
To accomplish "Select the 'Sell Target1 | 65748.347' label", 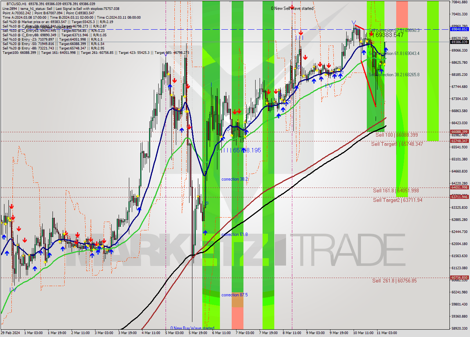I will pos(397,144).
